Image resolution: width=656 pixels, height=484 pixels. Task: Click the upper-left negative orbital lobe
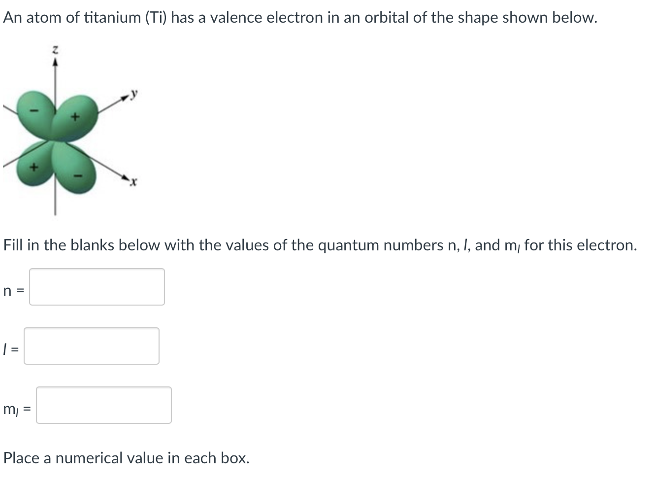click(x=34, y=111)
